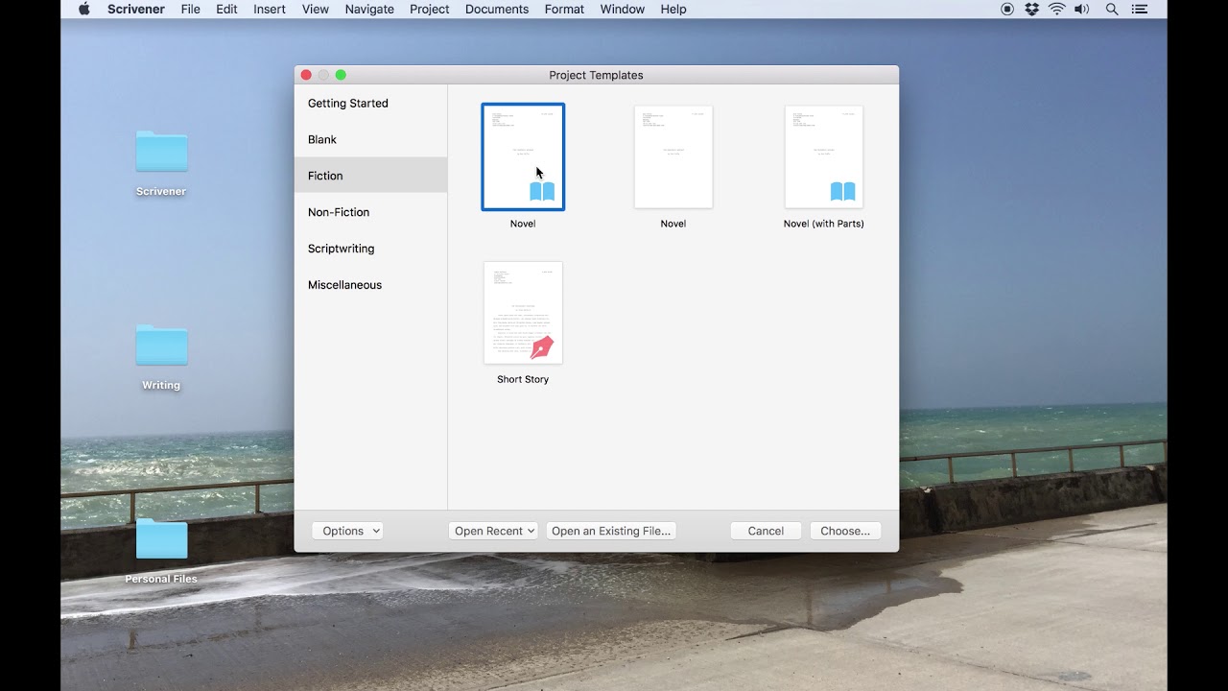Open the Scriptwriting category

370,249
